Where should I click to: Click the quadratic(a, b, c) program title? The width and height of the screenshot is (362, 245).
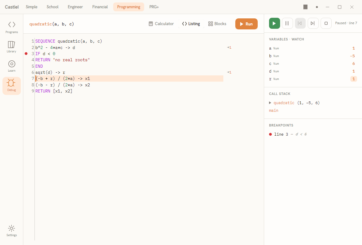(x=52, y=24)
